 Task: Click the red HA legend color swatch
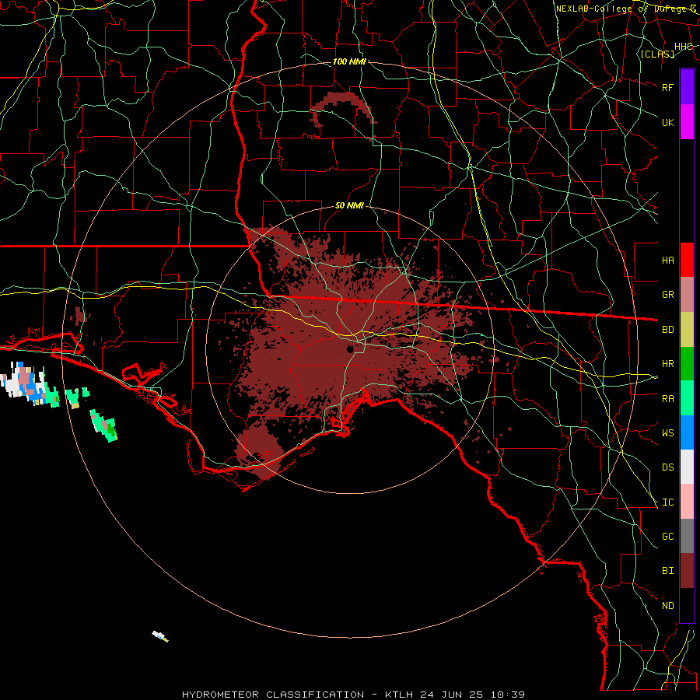687,260
